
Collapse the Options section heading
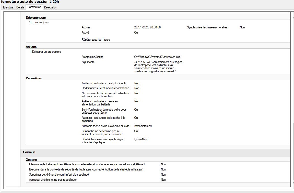(x=31, y=160)
